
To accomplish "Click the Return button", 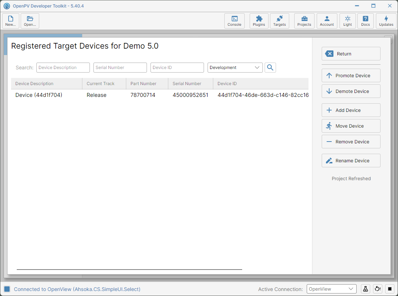I will [x=351, y=54].
